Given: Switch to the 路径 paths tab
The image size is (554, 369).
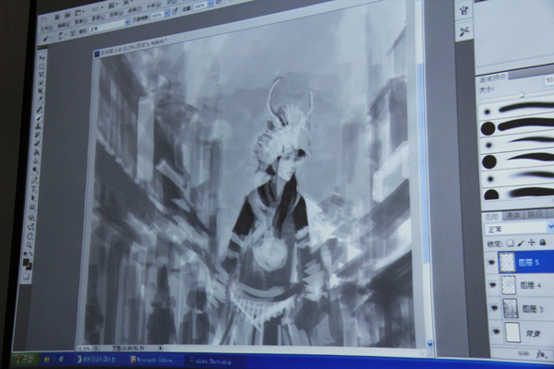Looking at the screenshot, I should coord(536,214).
